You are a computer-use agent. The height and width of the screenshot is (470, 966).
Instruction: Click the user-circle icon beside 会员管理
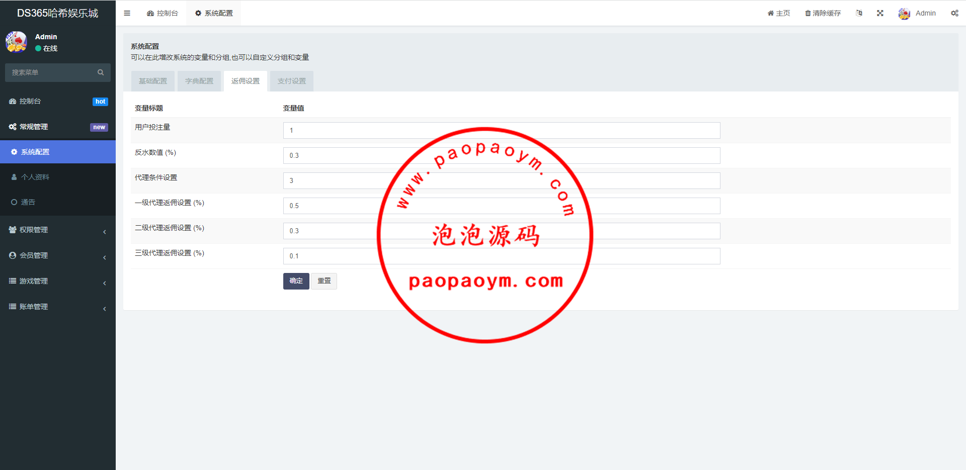tap(13, 255)
